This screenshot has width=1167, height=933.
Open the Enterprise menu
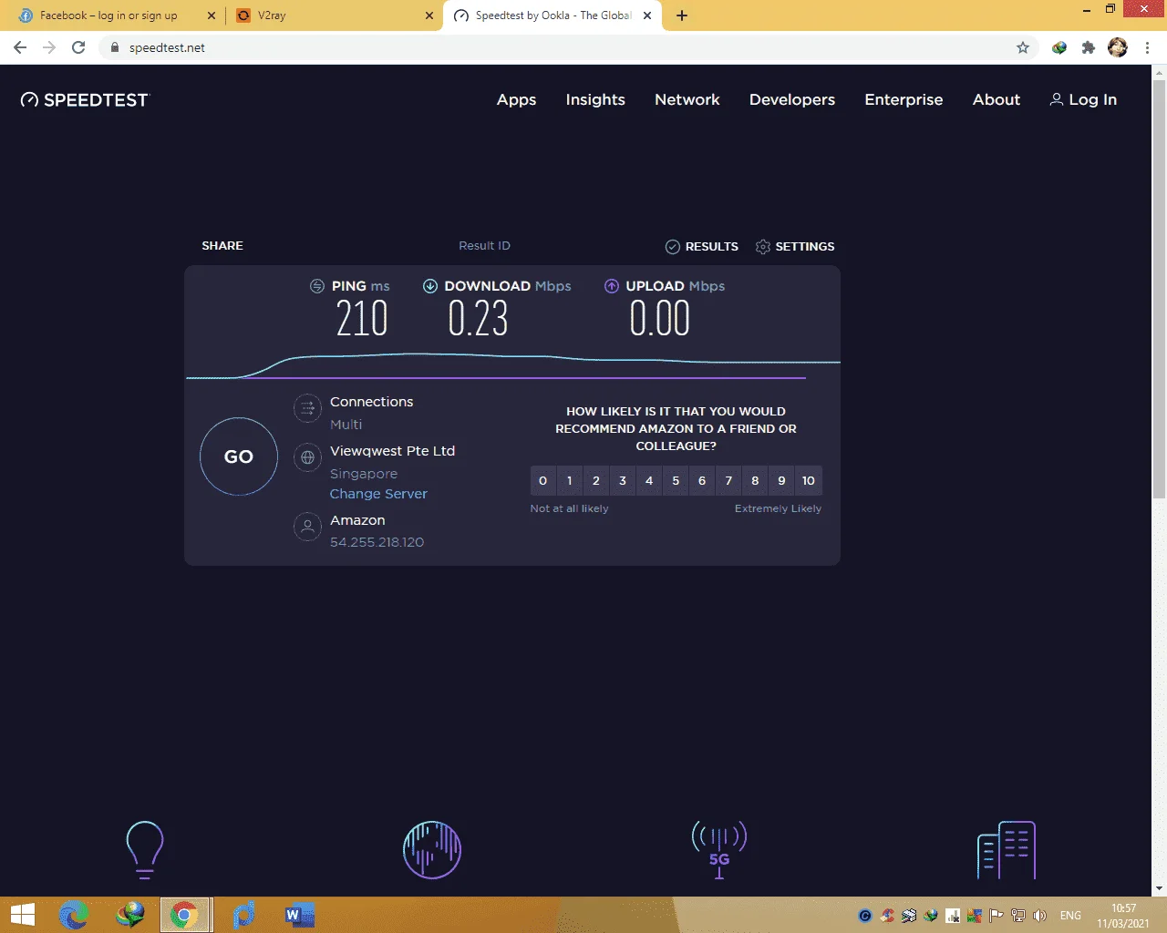coord(904,100)
